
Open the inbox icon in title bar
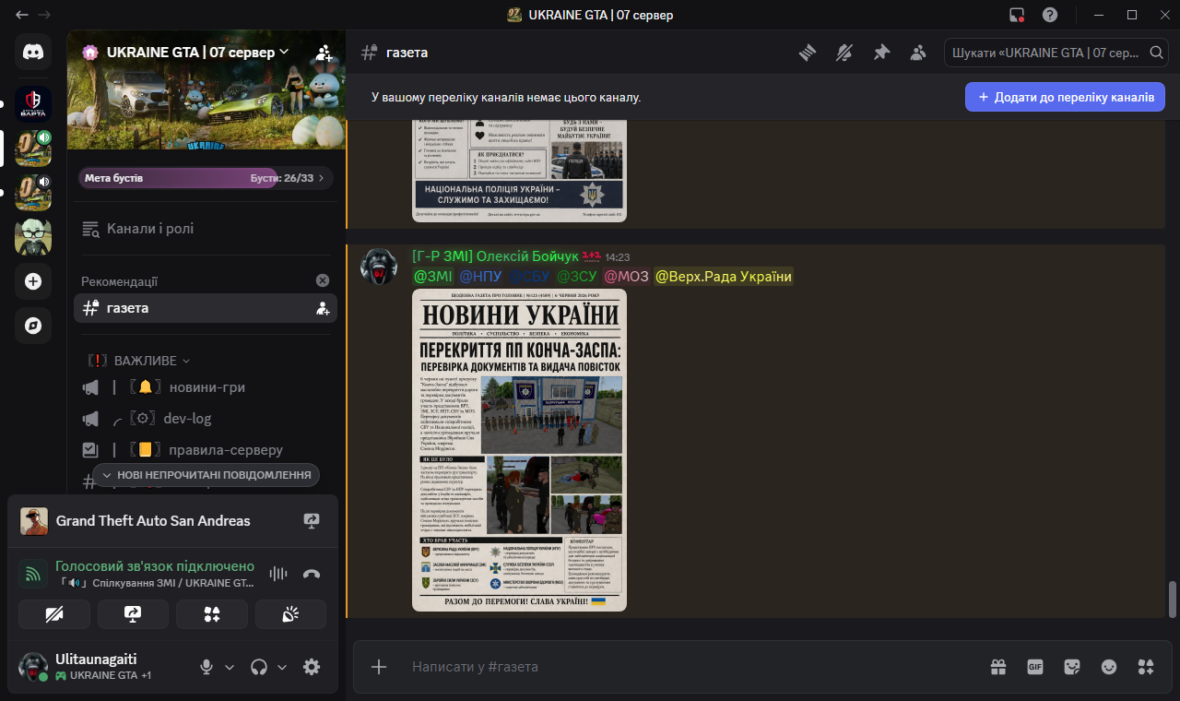click(x=1017, y=15)
